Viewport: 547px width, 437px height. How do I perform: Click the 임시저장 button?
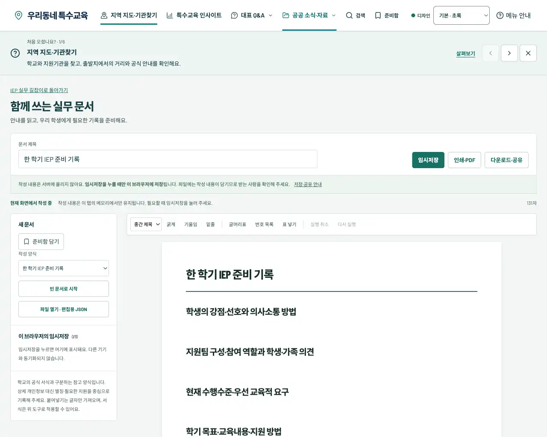428,160
